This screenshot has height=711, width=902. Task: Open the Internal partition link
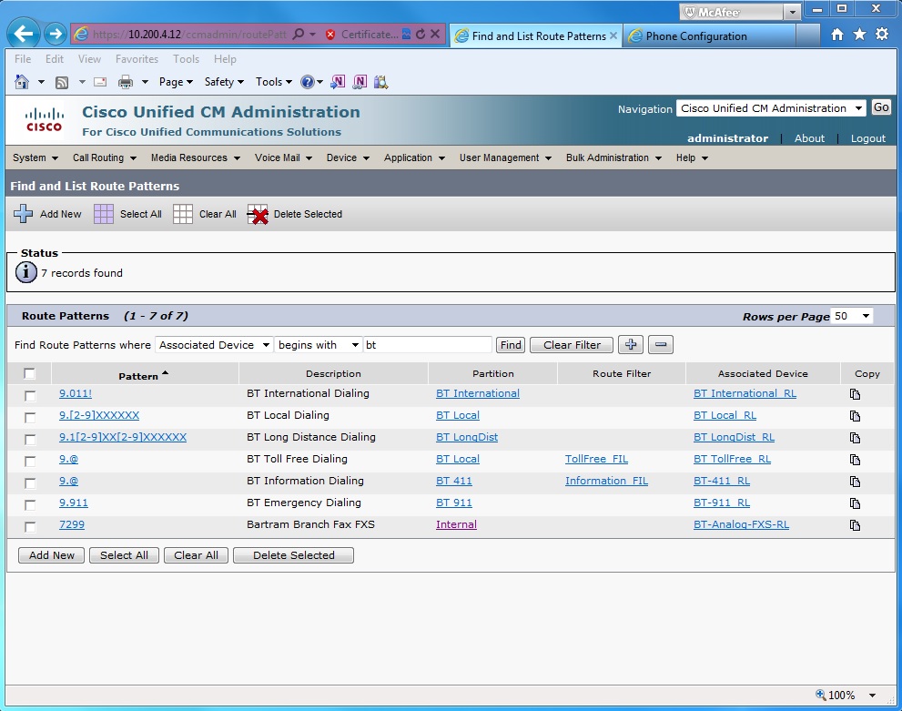coord(456,524)
